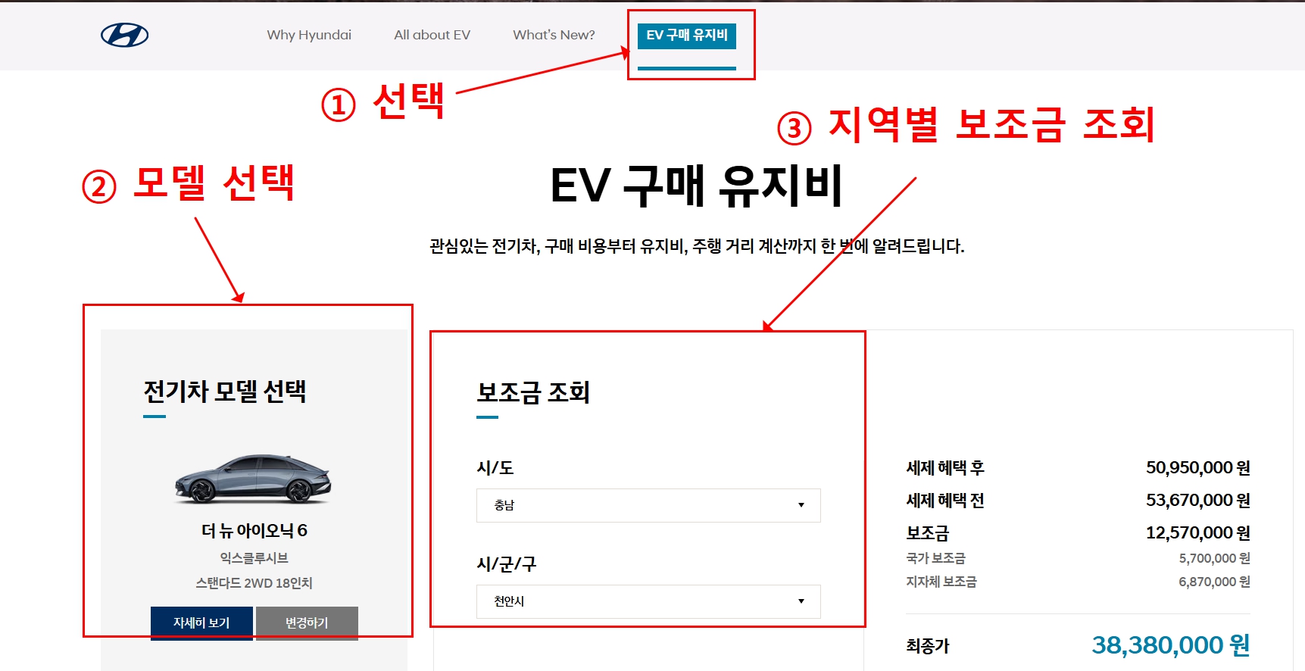Viewport: 1305px width, 671px height.
Task: Click the 아이오닉 6 car thumbnail
Action: click(254, 479)
